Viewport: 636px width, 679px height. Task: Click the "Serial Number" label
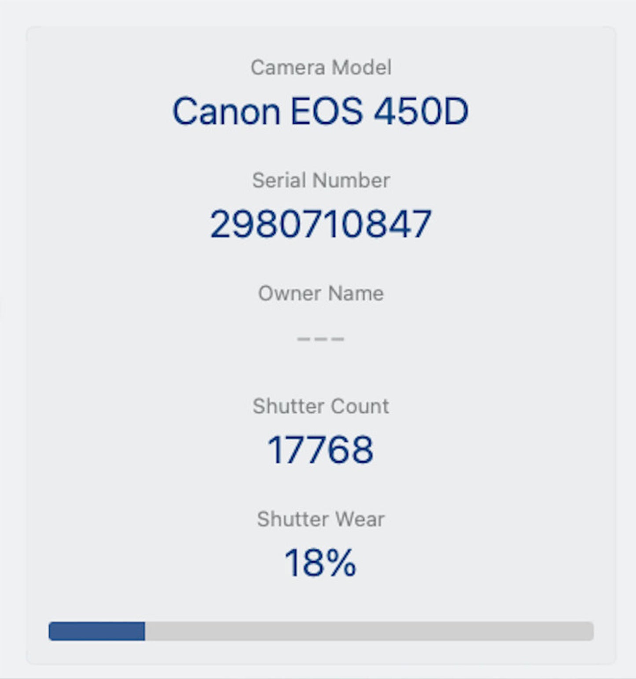[320, 180]
